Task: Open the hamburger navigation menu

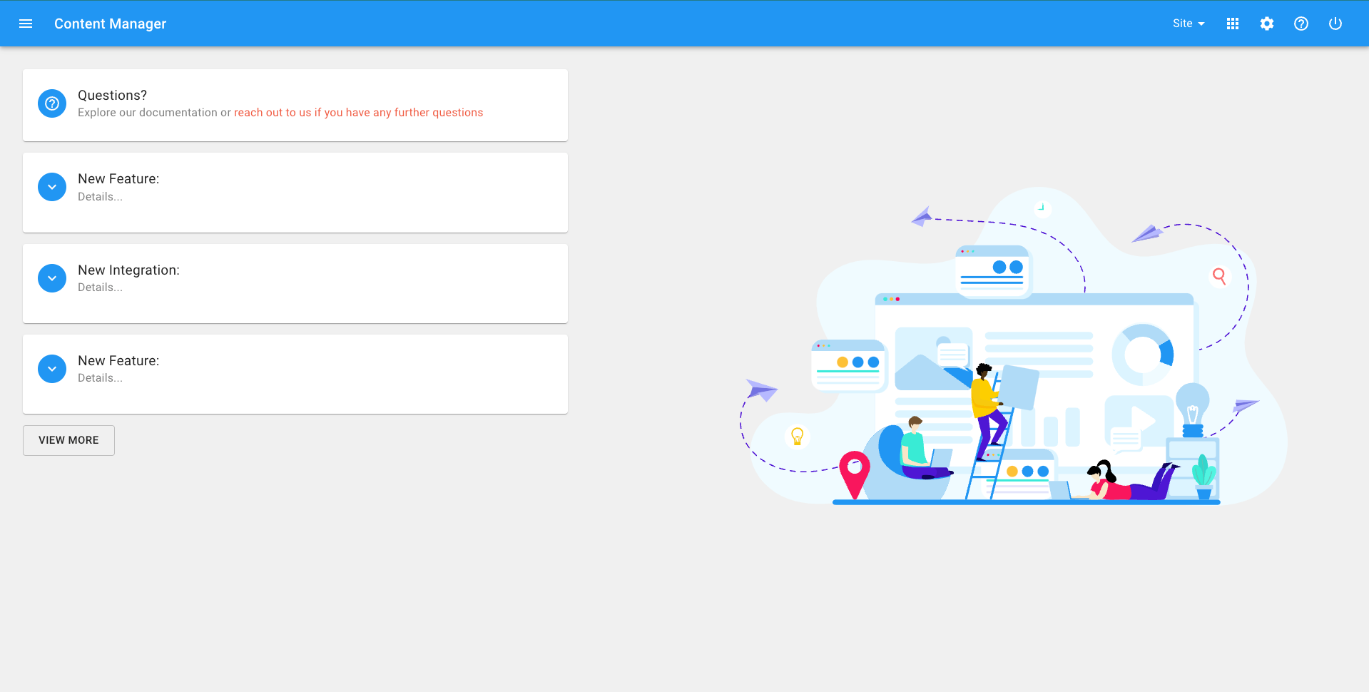Action: (26, 24)
